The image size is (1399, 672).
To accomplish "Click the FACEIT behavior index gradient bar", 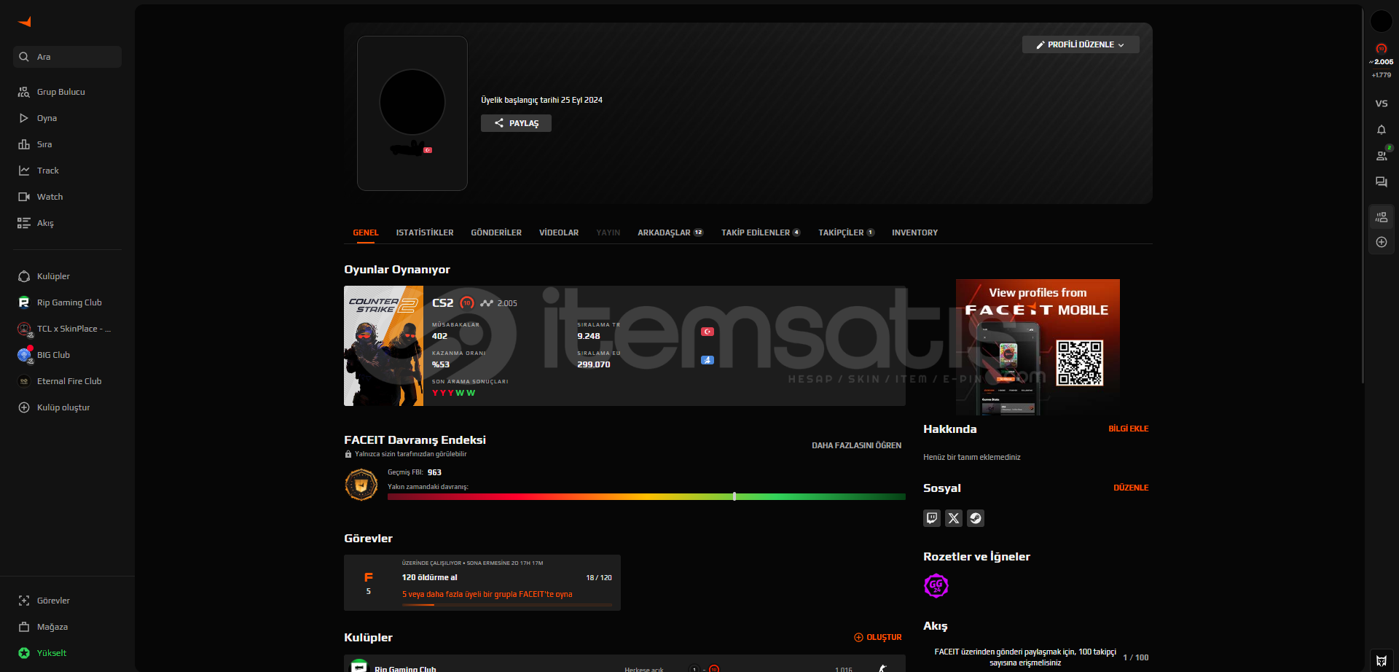I will pos(646,496).
